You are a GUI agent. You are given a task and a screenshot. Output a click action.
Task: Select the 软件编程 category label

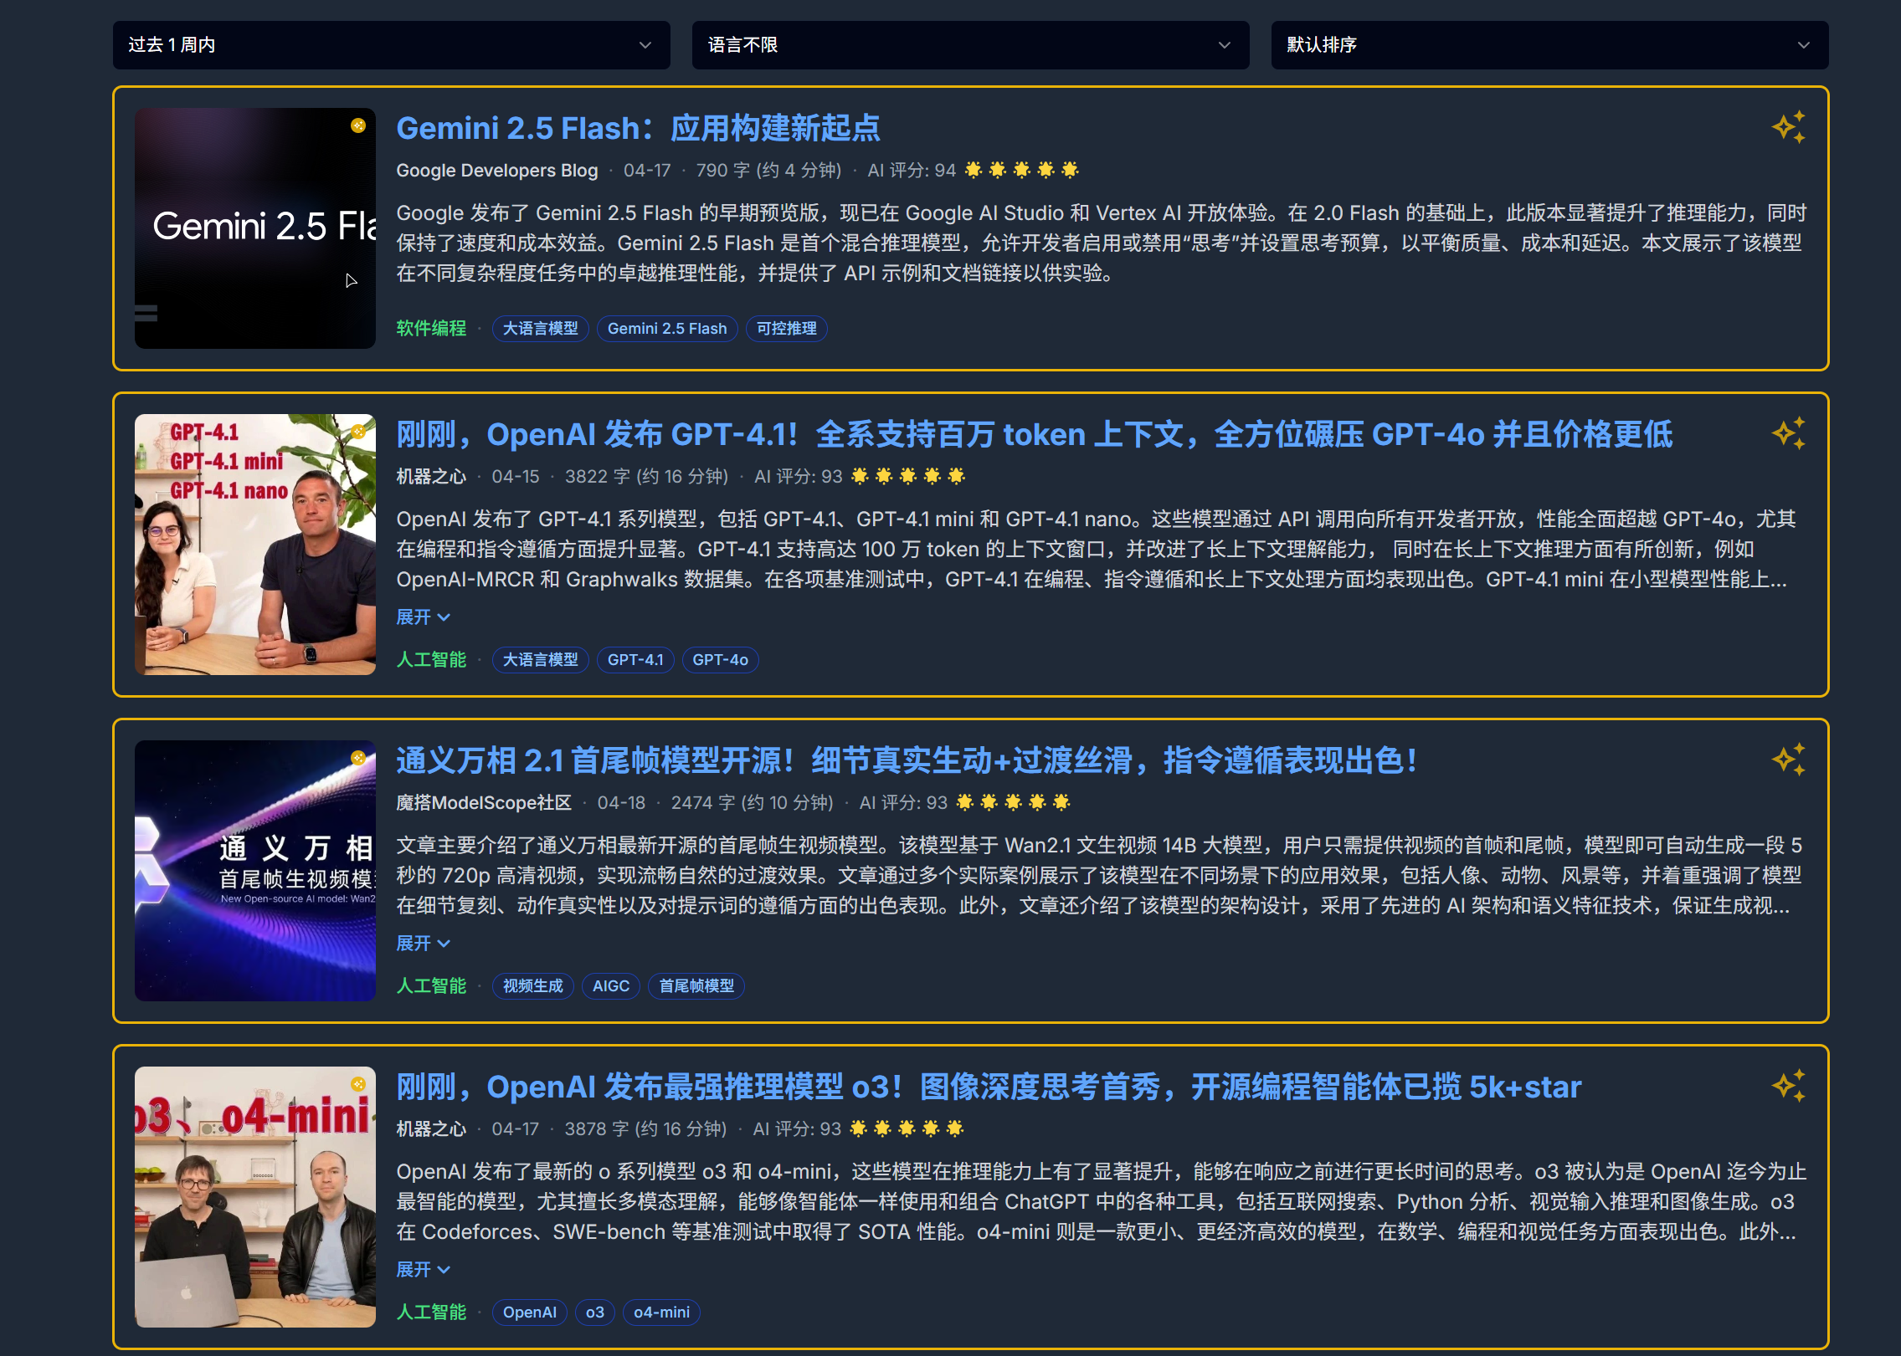[x=431, y=329]
